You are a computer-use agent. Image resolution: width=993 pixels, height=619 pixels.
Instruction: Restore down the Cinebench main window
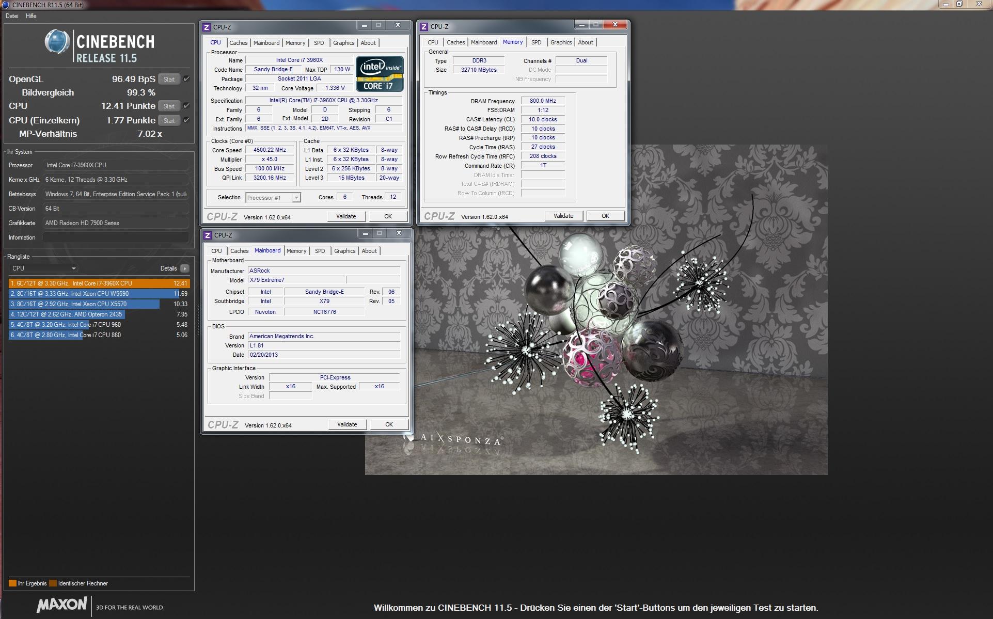coord(959,4)
